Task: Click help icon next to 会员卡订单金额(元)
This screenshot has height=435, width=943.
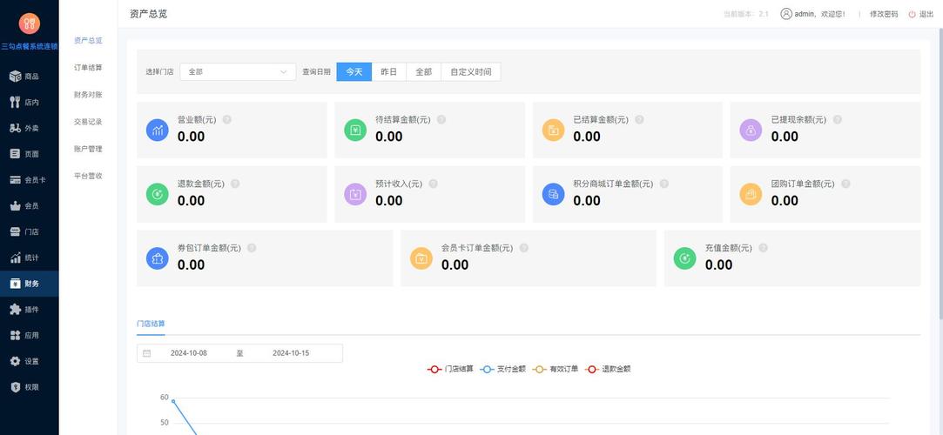Action: (524, 248)
